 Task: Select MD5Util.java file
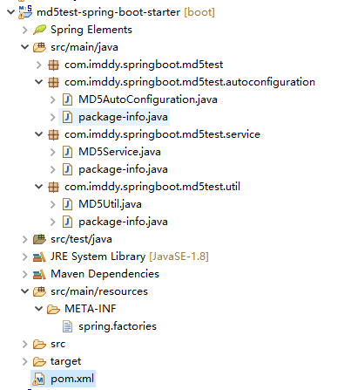tap(110, 204)
